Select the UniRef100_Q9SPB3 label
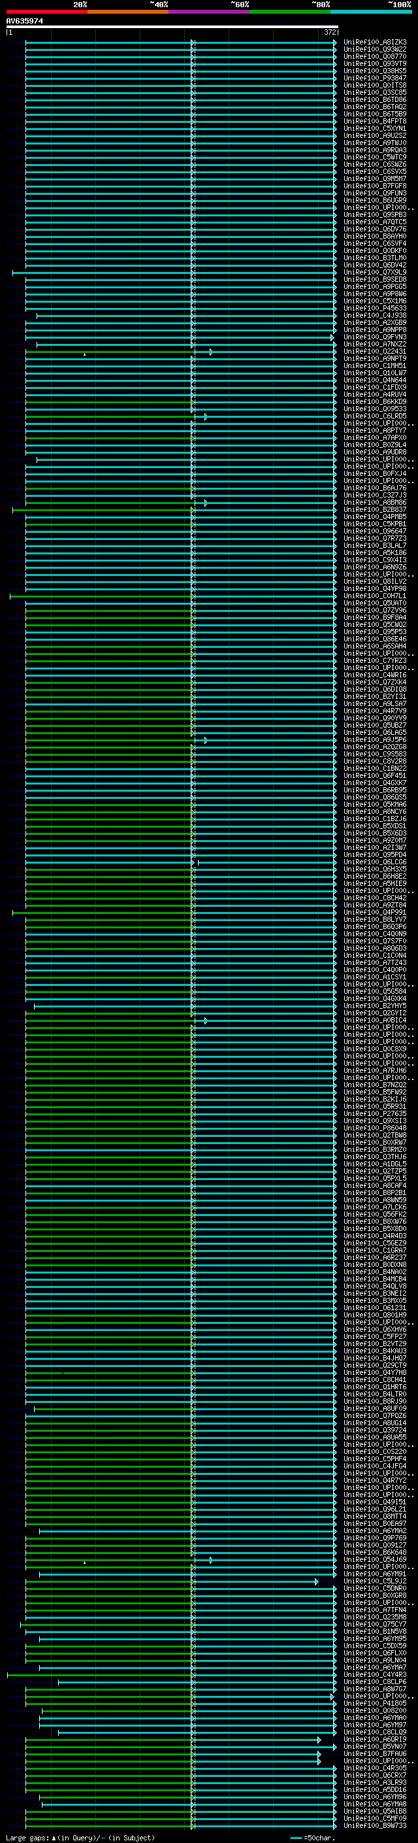The image size is (418, 1843). [375, 214]
